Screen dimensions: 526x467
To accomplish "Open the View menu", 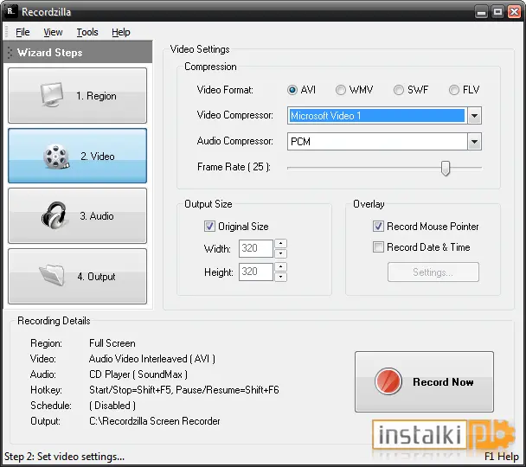I will tap(53, 32).
